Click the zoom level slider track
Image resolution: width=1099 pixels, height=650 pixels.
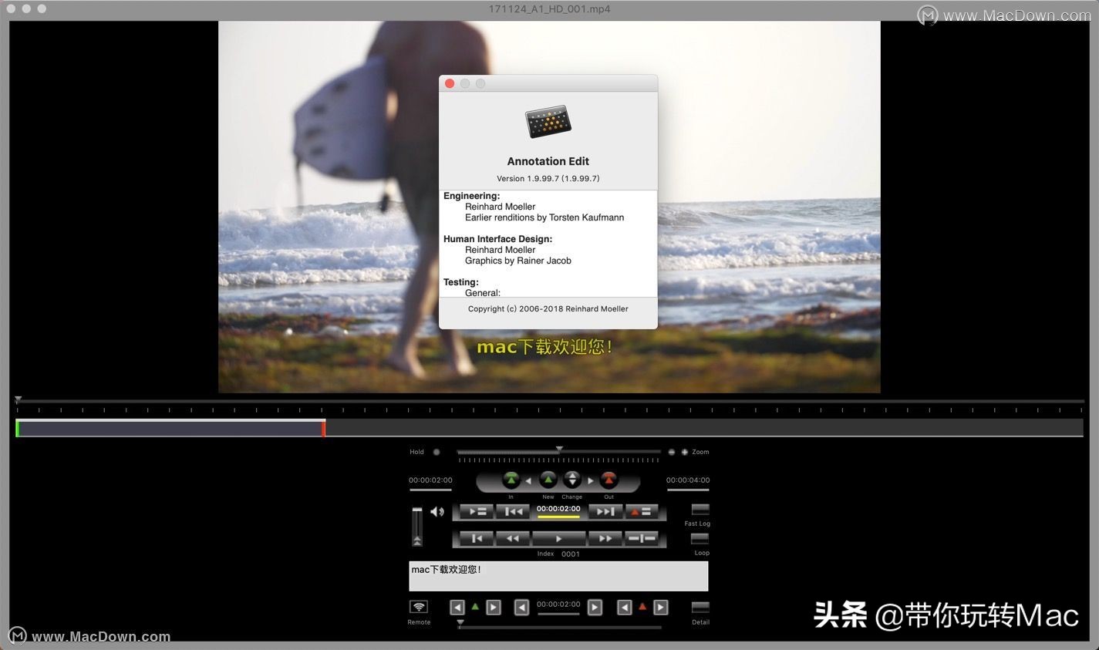click(x=559, y=452)
